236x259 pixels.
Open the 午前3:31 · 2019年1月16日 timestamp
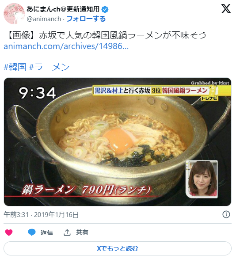(x=41, y=214)
